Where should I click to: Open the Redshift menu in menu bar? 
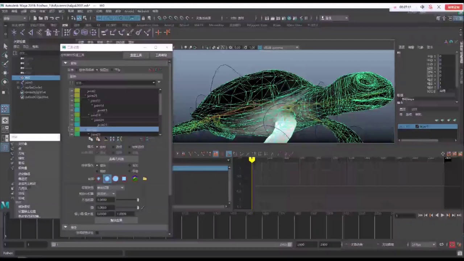pos(143,11)
